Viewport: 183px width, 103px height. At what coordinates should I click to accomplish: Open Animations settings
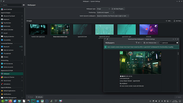[12, 84]
